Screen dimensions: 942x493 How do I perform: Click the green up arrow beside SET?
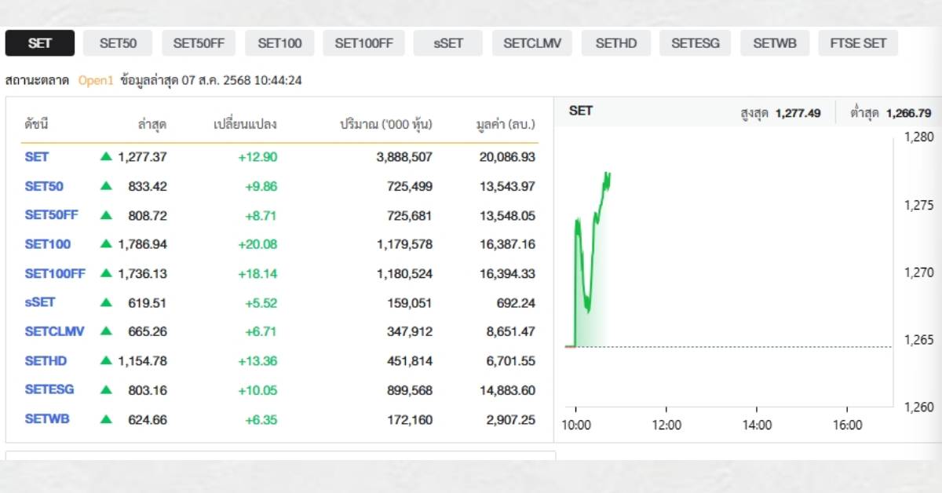pos(106,157)
